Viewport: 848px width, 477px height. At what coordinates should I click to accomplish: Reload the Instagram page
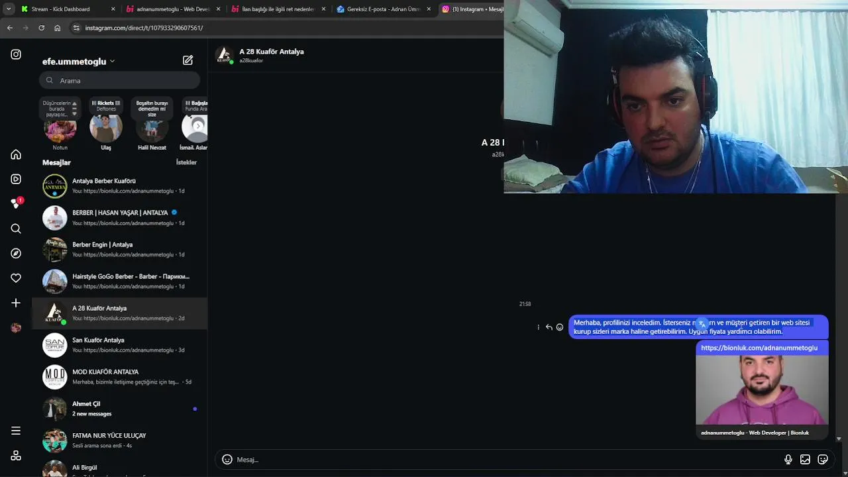point(41,28)
